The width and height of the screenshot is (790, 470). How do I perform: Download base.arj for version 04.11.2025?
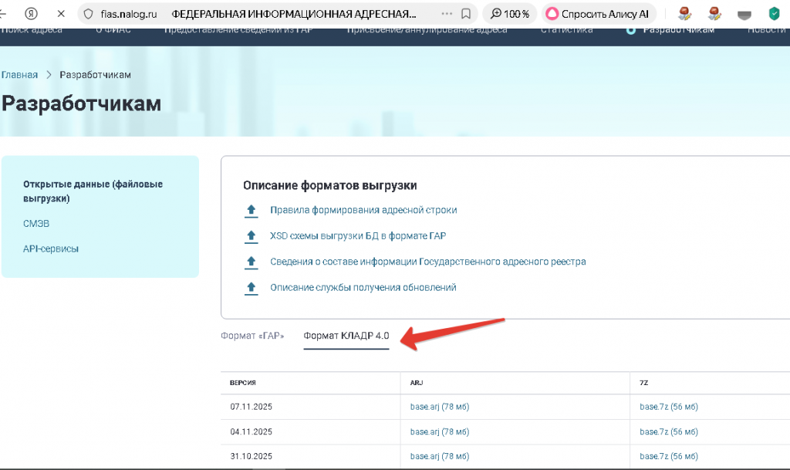(x=439, y=431)
